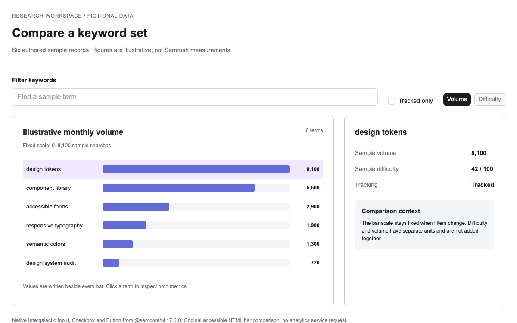Click the accessible forms volume bar
This screenshot has width=517, height=323.
click(136, 207)
